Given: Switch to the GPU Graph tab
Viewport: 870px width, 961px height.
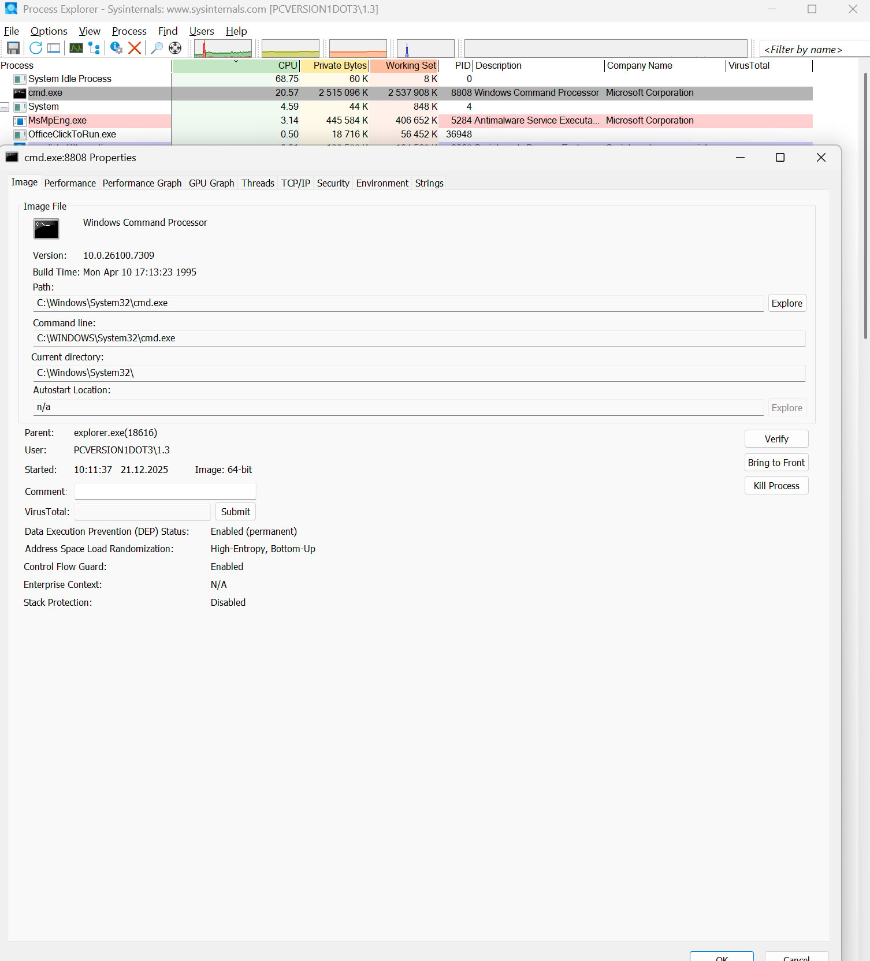Looking at the screenshot, I should pyautogui.click(x=211, y=183).
